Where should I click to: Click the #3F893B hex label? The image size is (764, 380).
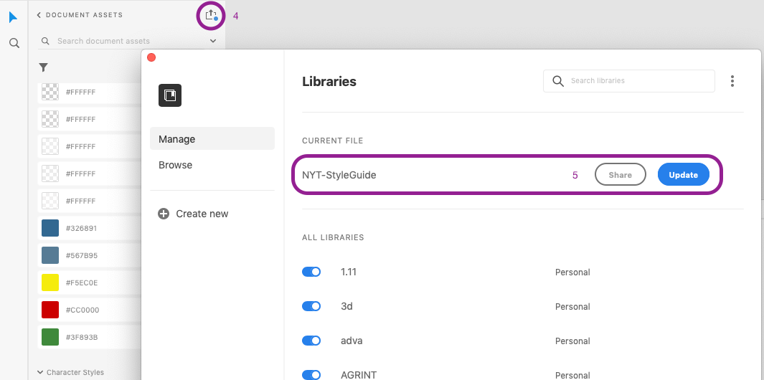tap(81, 337)
